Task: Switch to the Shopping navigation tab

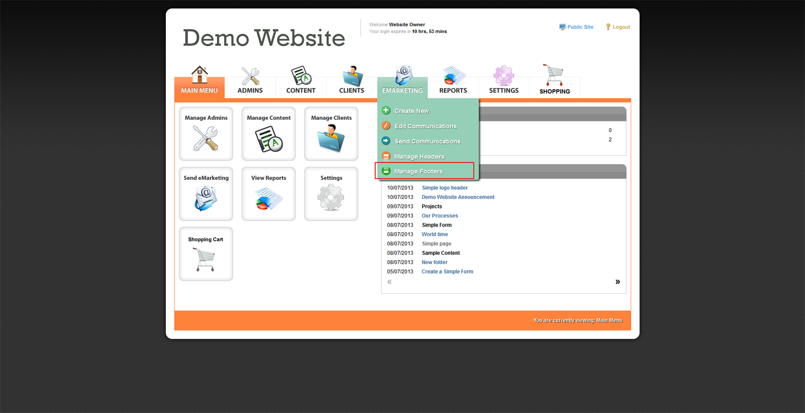Action: tap(554, 81)
